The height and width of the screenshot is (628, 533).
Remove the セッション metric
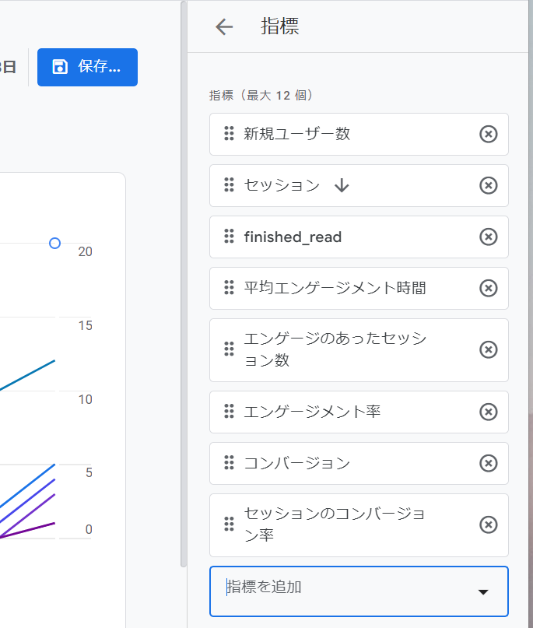[x=488, y=185]
